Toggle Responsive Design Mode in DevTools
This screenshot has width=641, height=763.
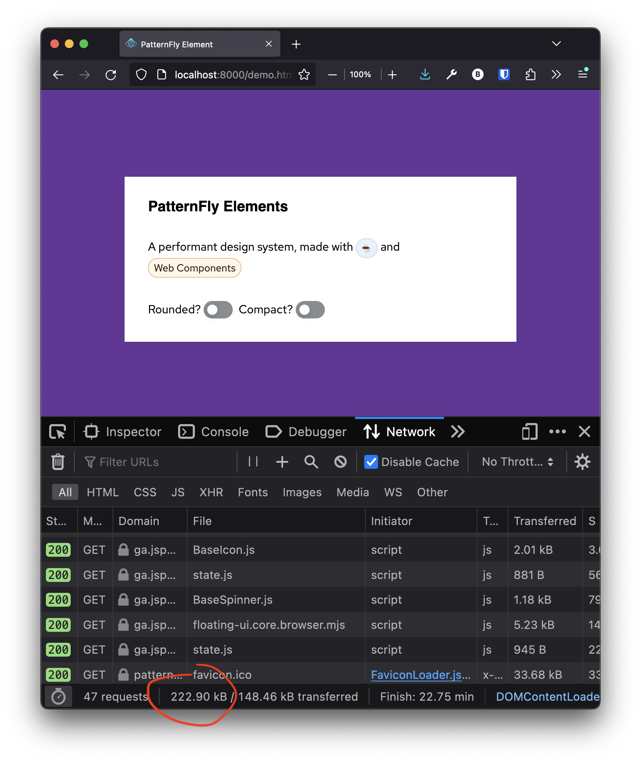coord(529,432)
